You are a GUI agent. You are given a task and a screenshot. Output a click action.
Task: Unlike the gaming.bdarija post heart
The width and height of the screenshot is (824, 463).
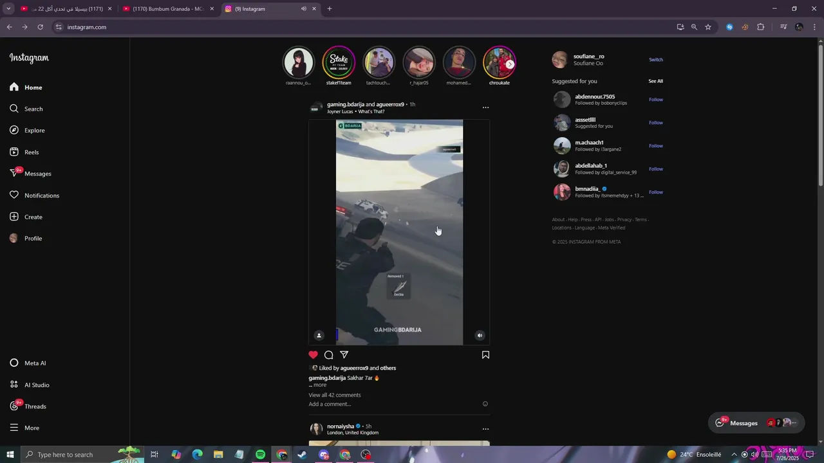click(x=313, y=355)
